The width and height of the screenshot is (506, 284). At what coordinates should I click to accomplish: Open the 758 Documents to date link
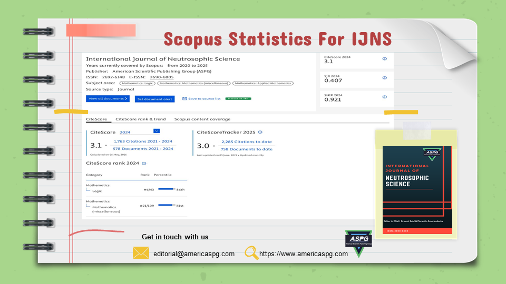(247, 149)
